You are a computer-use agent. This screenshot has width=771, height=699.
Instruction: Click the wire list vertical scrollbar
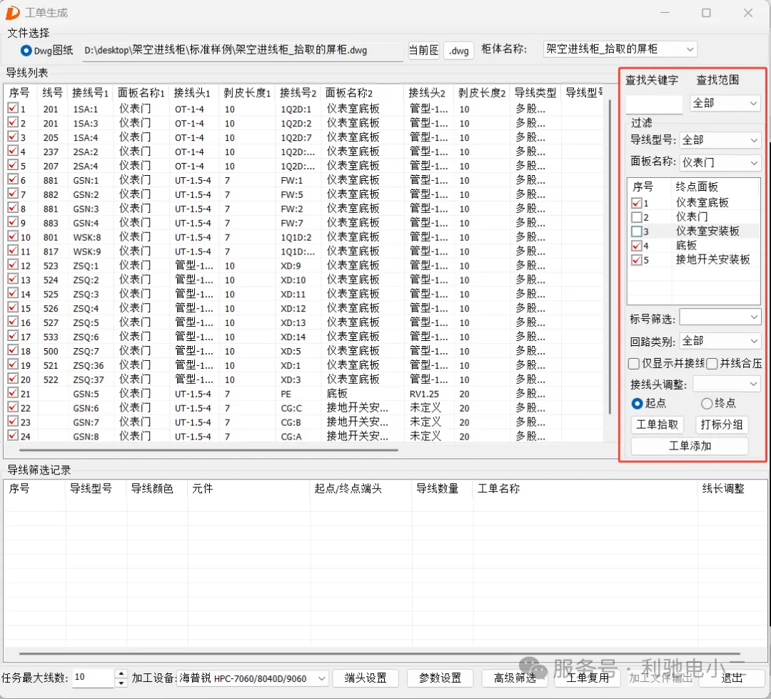click(x=610, y=256)
